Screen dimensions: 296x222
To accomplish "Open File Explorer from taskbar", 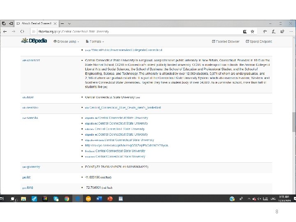I will [23, 199].
